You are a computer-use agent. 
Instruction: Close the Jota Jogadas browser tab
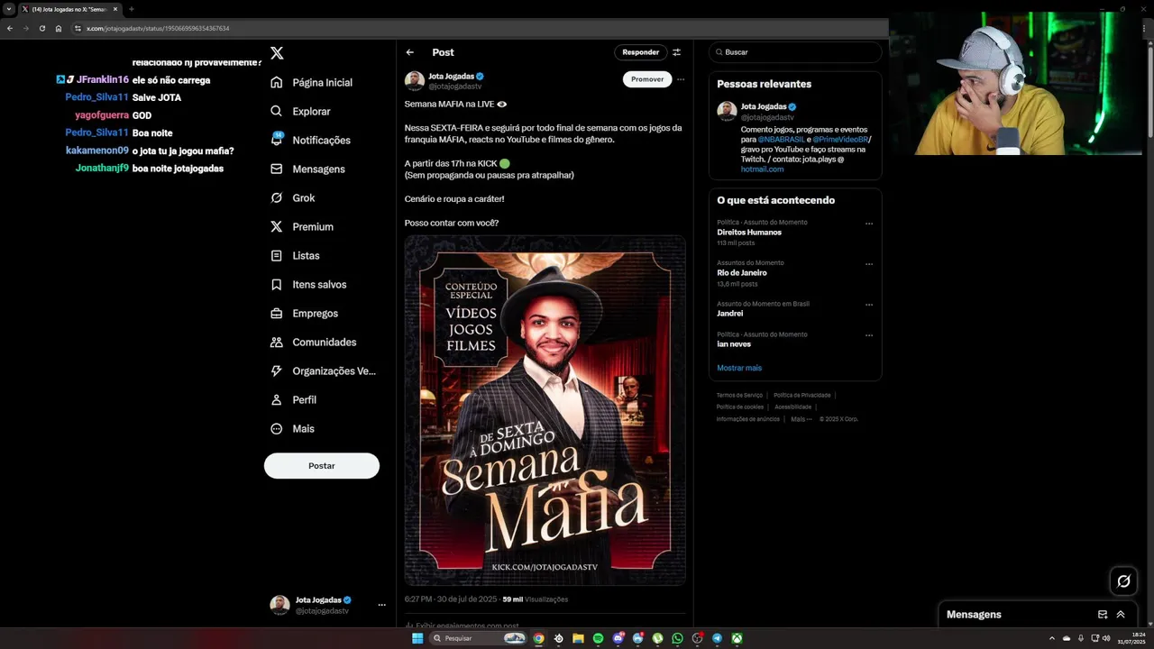point(115,9)
